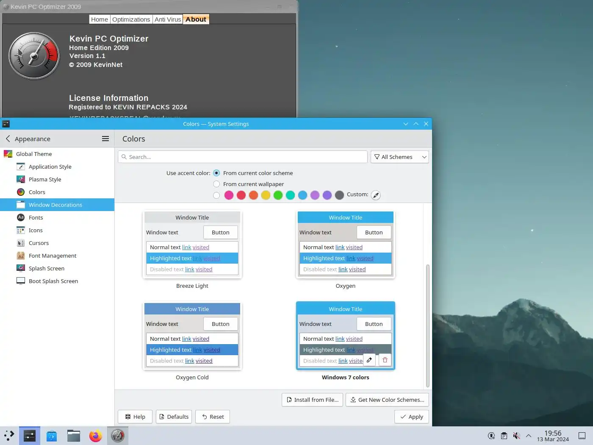Image resolution: width=593 pixels, height=445 pixels.
Task: Open Discover software center taskbar icon
Action: point(52,436)
